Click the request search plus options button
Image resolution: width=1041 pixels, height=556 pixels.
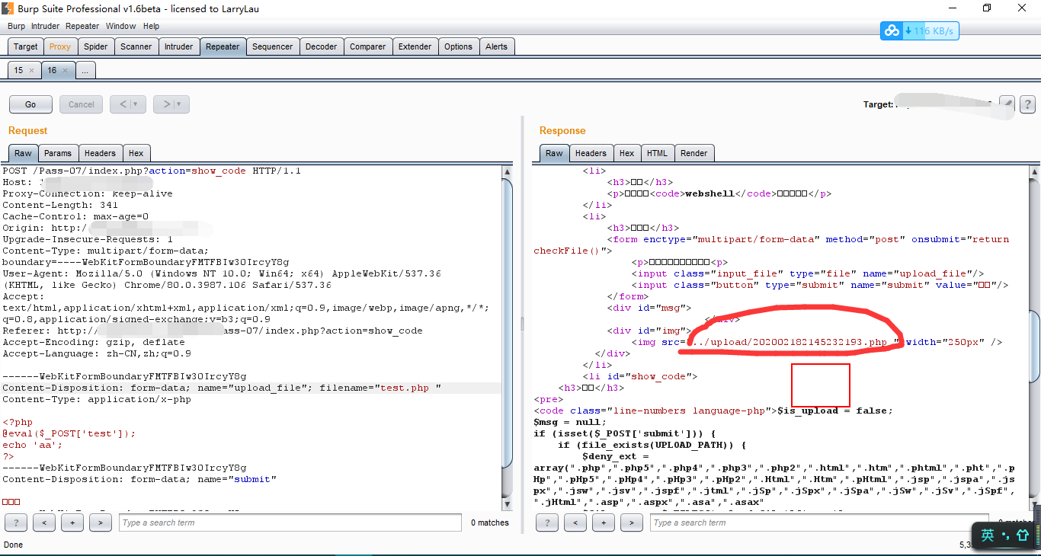72,522
